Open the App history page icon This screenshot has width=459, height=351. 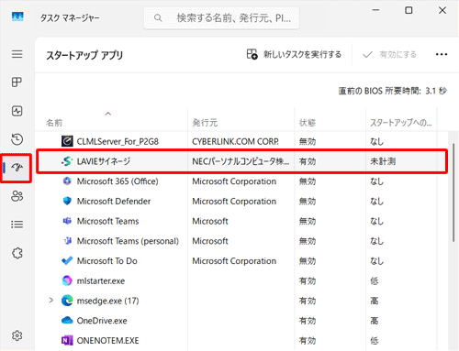point(17,139)
